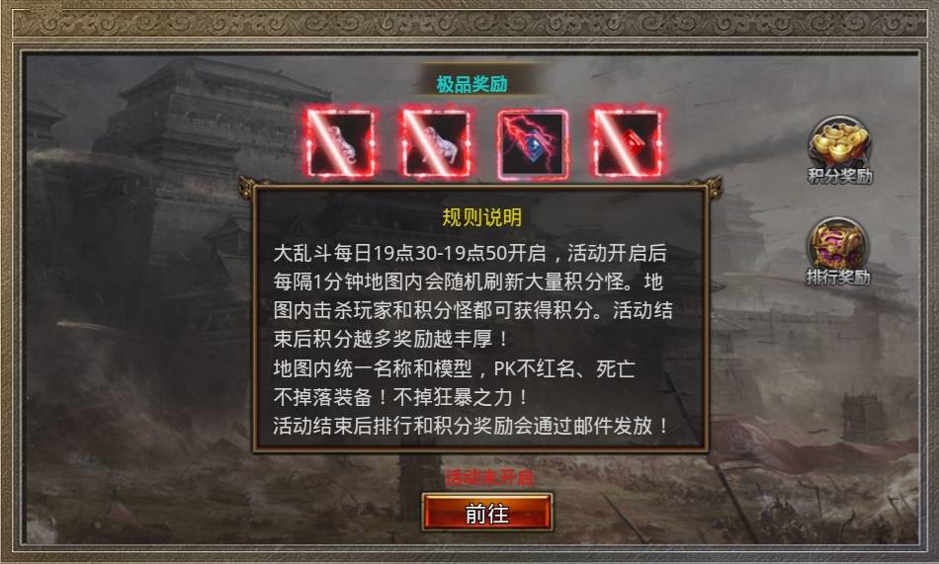Click the left dragon-head ornament on rules panel

248,187
